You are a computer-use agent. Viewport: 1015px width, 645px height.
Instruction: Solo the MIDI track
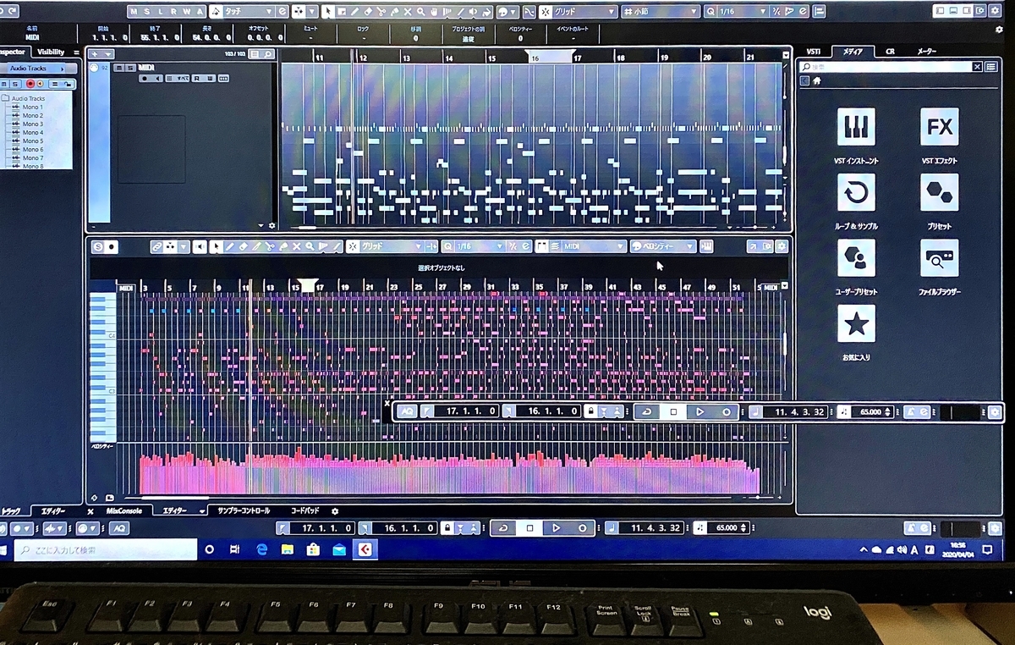[x=129, y=68]
